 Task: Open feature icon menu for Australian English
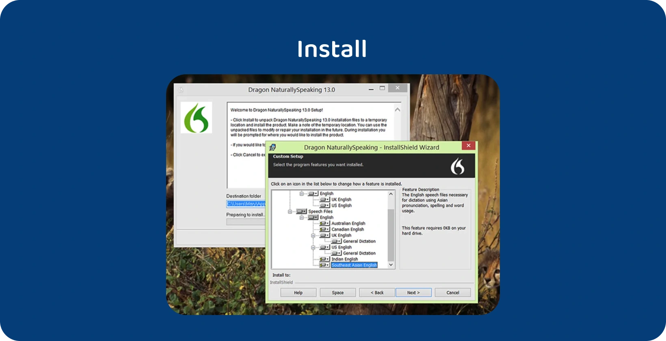(x=324, y=223)
